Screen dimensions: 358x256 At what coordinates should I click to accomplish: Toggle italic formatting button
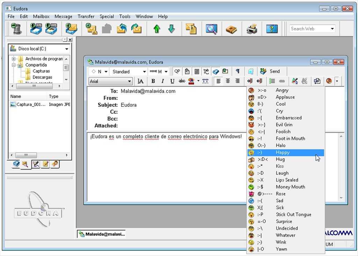pos(163,81)
